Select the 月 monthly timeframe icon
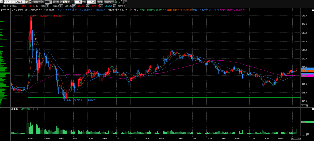Screen dimensions: 314x141 pyautogui.click(x=61, y=2)
